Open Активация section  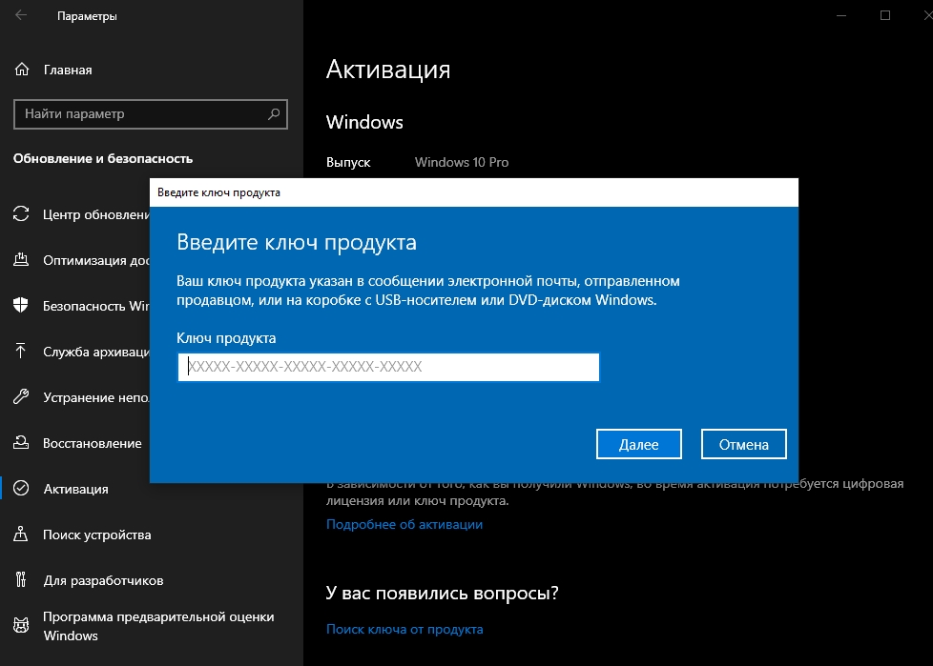tap(75, 489)
